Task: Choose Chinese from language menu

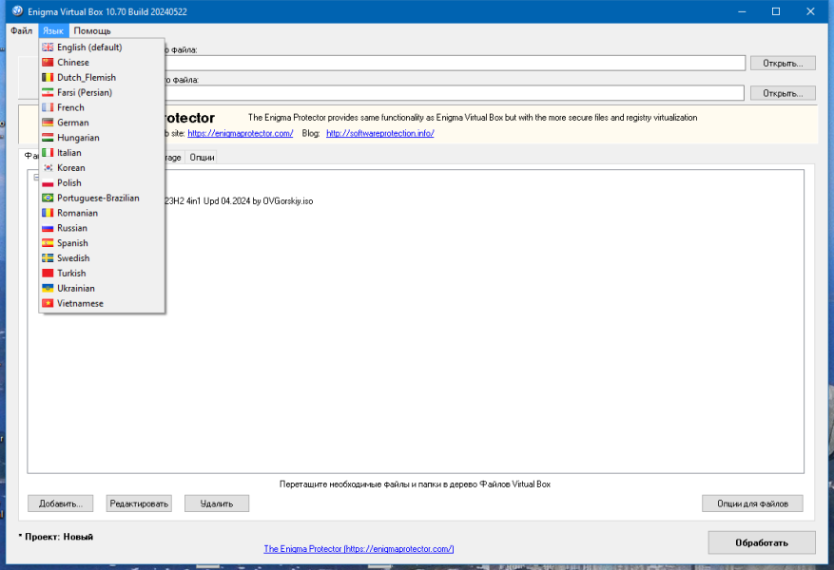Action: pyautogui.click(x=102, y=62)
